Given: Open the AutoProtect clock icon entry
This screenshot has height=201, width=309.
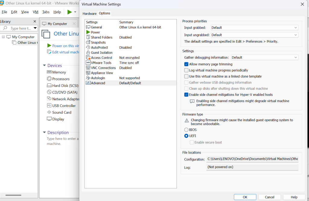Looking at the screenshot, I should click(88, 47).
